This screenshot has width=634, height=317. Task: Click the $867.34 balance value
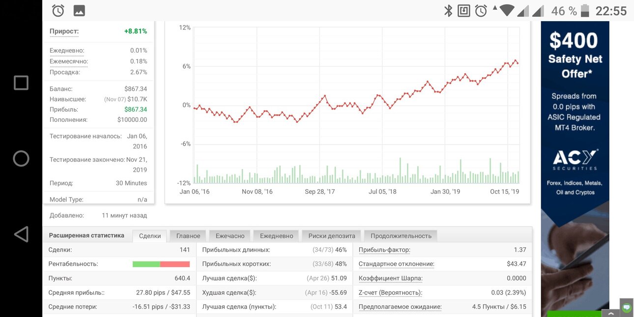[136, 89]
